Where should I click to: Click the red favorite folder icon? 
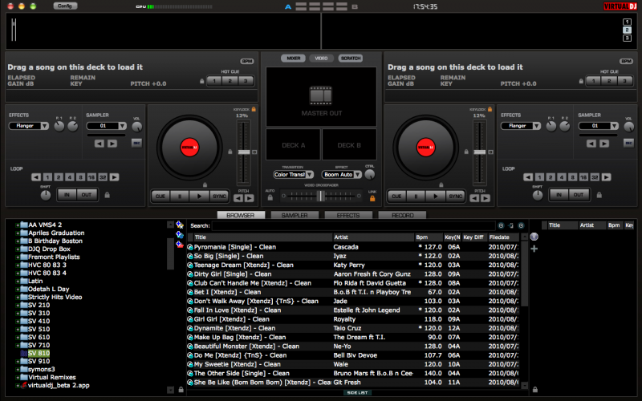click(x=179, y=245)
